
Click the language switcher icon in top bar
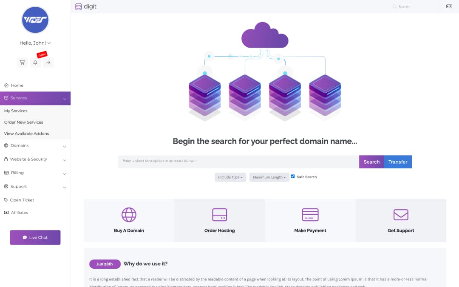(x=449, y=6)
